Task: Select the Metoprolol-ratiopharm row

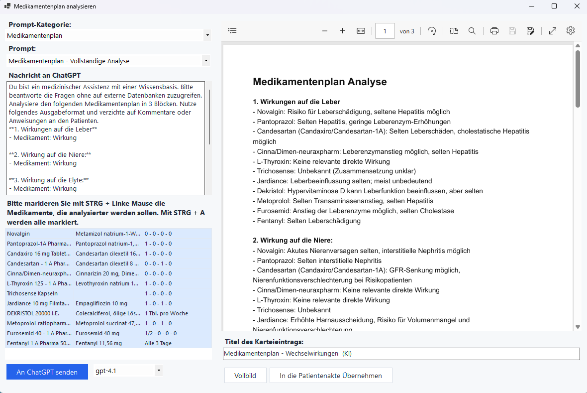Action: (x=108, y=323)
